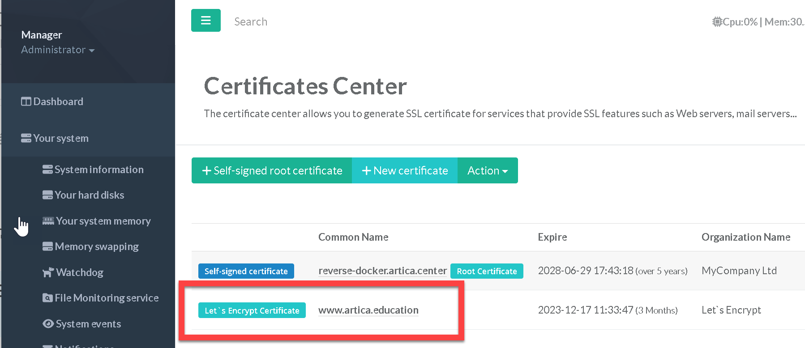This screenshot has width=805, height=348.
Task: Click the Your system server icon
Action: (26, 138)
